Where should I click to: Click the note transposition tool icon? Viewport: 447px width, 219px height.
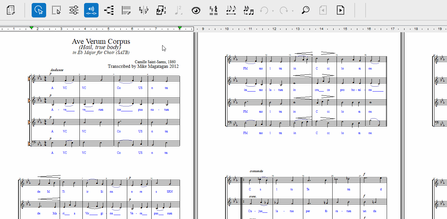(x=249, y=10)
